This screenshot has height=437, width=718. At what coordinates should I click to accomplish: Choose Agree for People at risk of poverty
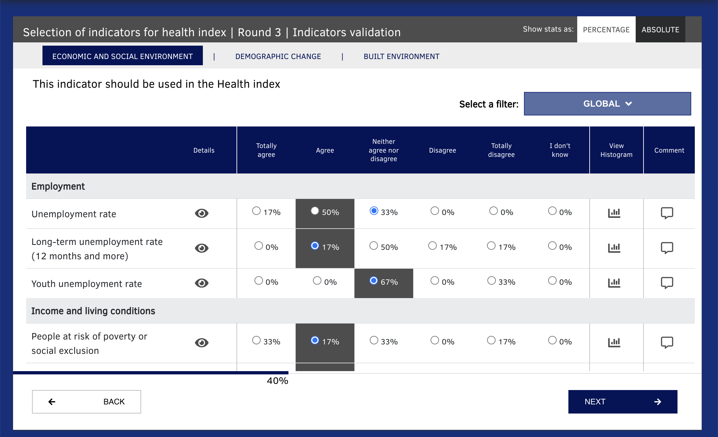[315, 340]
